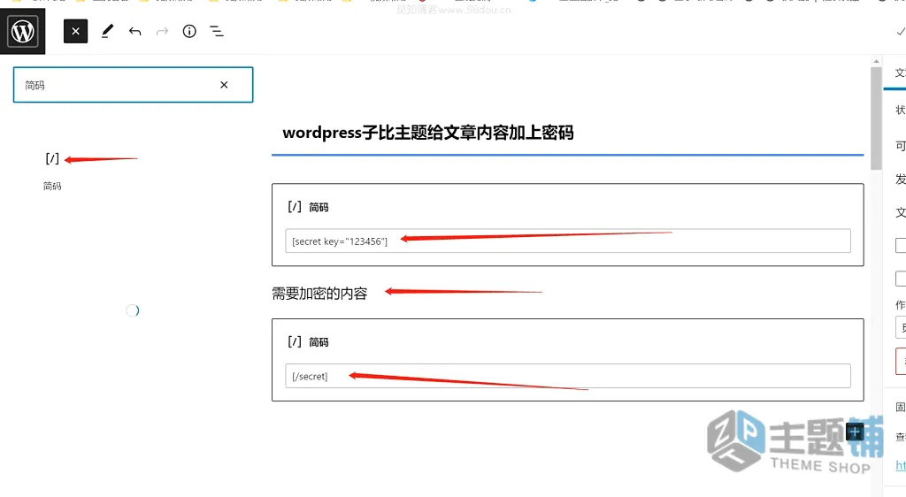The height and width of the screenshot is (497, 906).
Task: Insert the 简码 shortcode block from results
Action: pos(52,171)
